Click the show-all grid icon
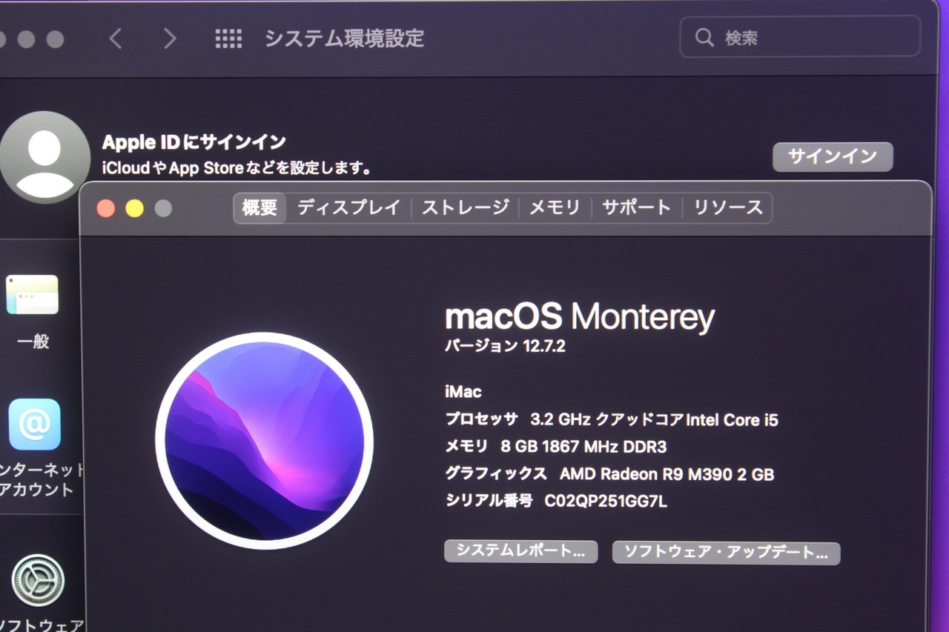Image resolution: width=949 pixels, height=632 pixels. point(228,39)
